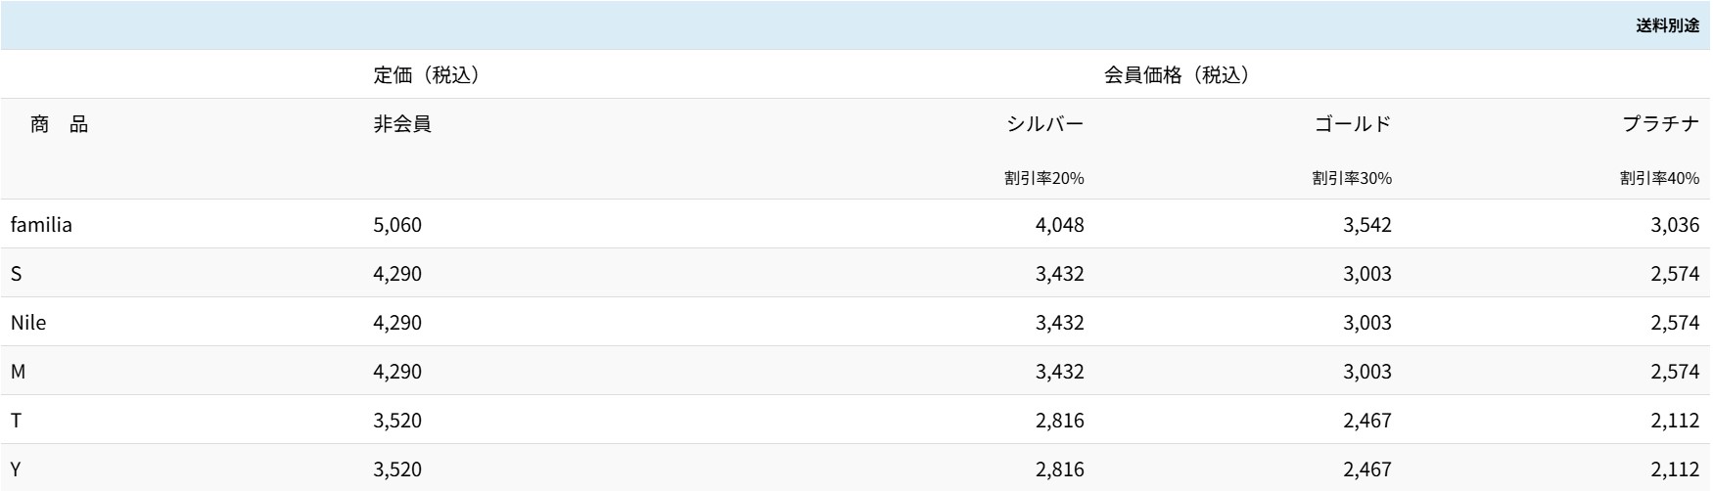The image size is (1713, 491).
Task: Click familia's silver price 4,048
Action: [x=1059, y=225]
